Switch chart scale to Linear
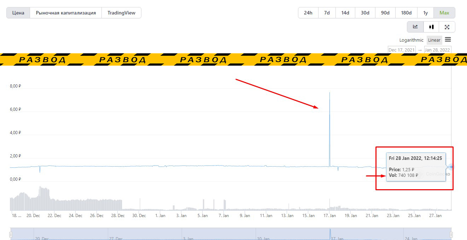The width and height of the screenshot is (467, 240). [434, 40]
